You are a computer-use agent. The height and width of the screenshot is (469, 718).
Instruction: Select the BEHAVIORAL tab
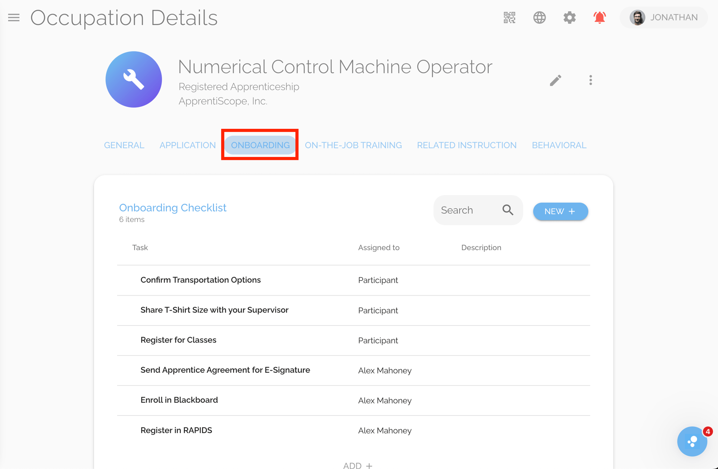pyautogui.click(x=559, y=145)
